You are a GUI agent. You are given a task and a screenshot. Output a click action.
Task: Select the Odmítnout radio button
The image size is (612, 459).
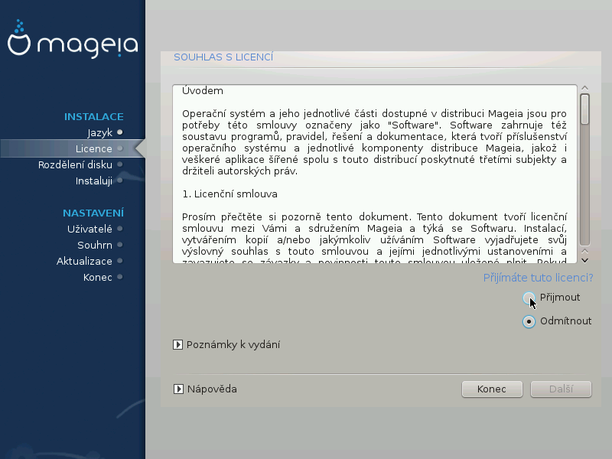coord(529,321)
